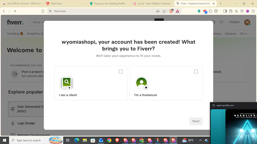Open the Brave Shields icon in address bar
The image size is (257, 144).
tap(171, 11)
